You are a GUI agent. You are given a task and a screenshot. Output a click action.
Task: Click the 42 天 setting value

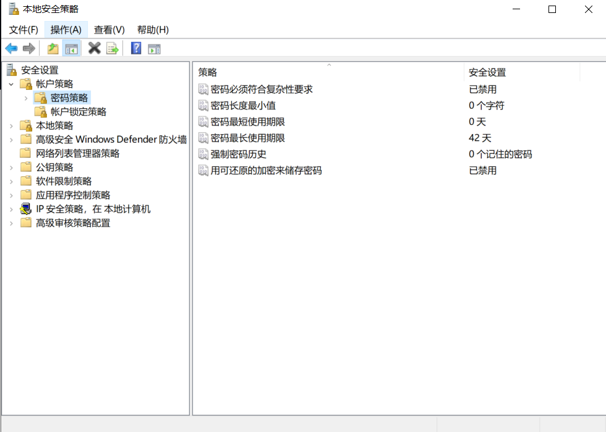click(480, 138)
